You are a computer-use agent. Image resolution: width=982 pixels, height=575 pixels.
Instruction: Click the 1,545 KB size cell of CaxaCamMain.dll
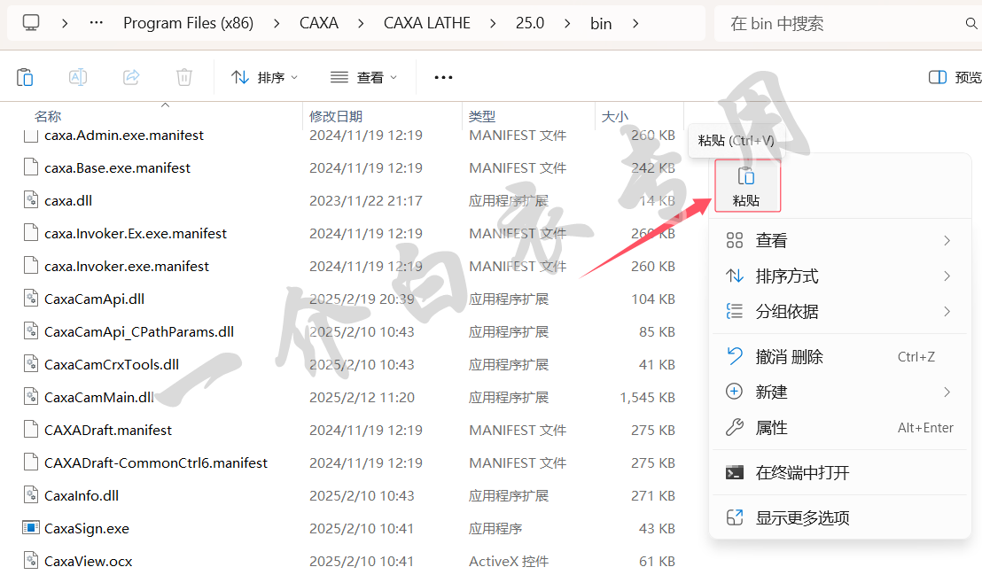[647, 397]
